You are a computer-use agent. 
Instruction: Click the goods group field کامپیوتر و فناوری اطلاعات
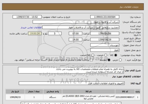(x=72, y=83)
